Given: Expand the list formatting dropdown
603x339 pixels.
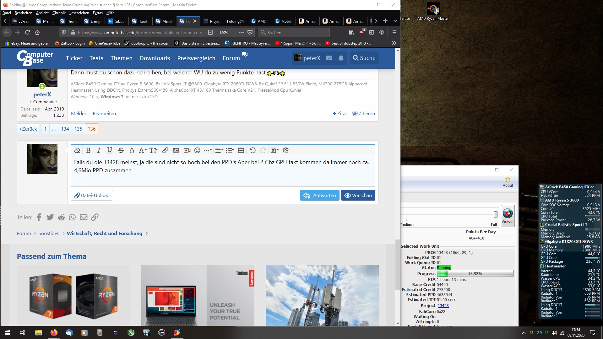Looking at the screenshot, I should click(x=230, y=150).
